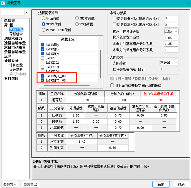191x188 pixels.
Task: Open 荷载组合 tree item
Action: pyautogui.click(x=16, y=34)
